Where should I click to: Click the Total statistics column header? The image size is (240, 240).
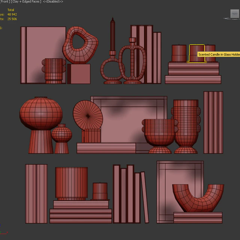[x=11, y=10]
